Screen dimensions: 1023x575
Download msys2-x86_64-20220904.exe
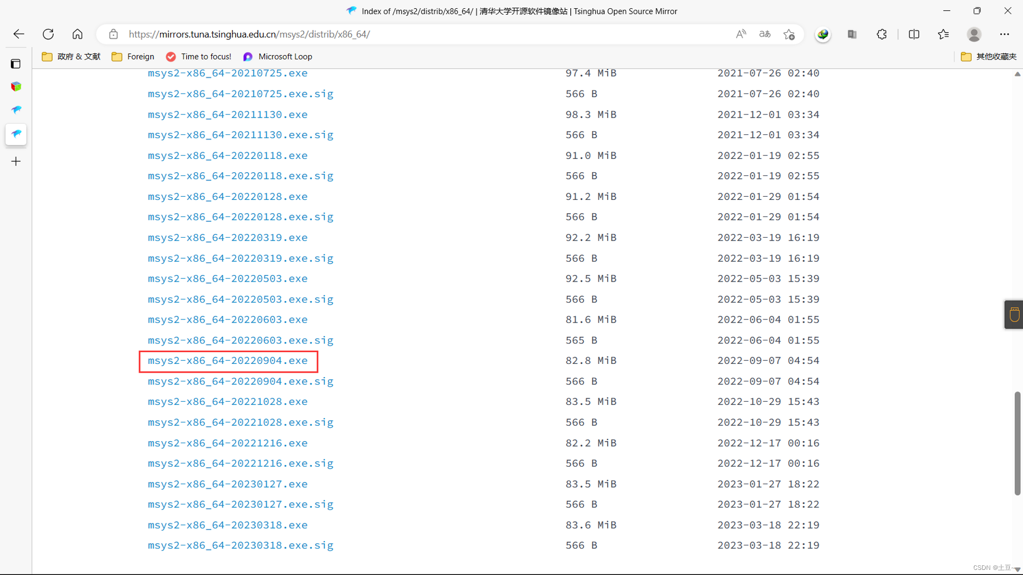[x=228, y=361]
